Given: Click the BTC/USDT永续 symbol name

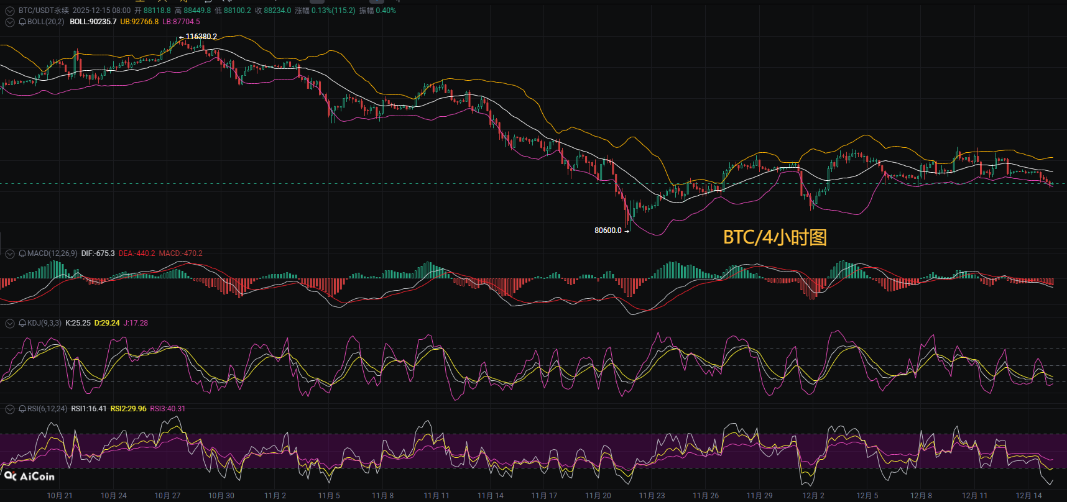Looking at the screenshot, I should click(44, 11).
